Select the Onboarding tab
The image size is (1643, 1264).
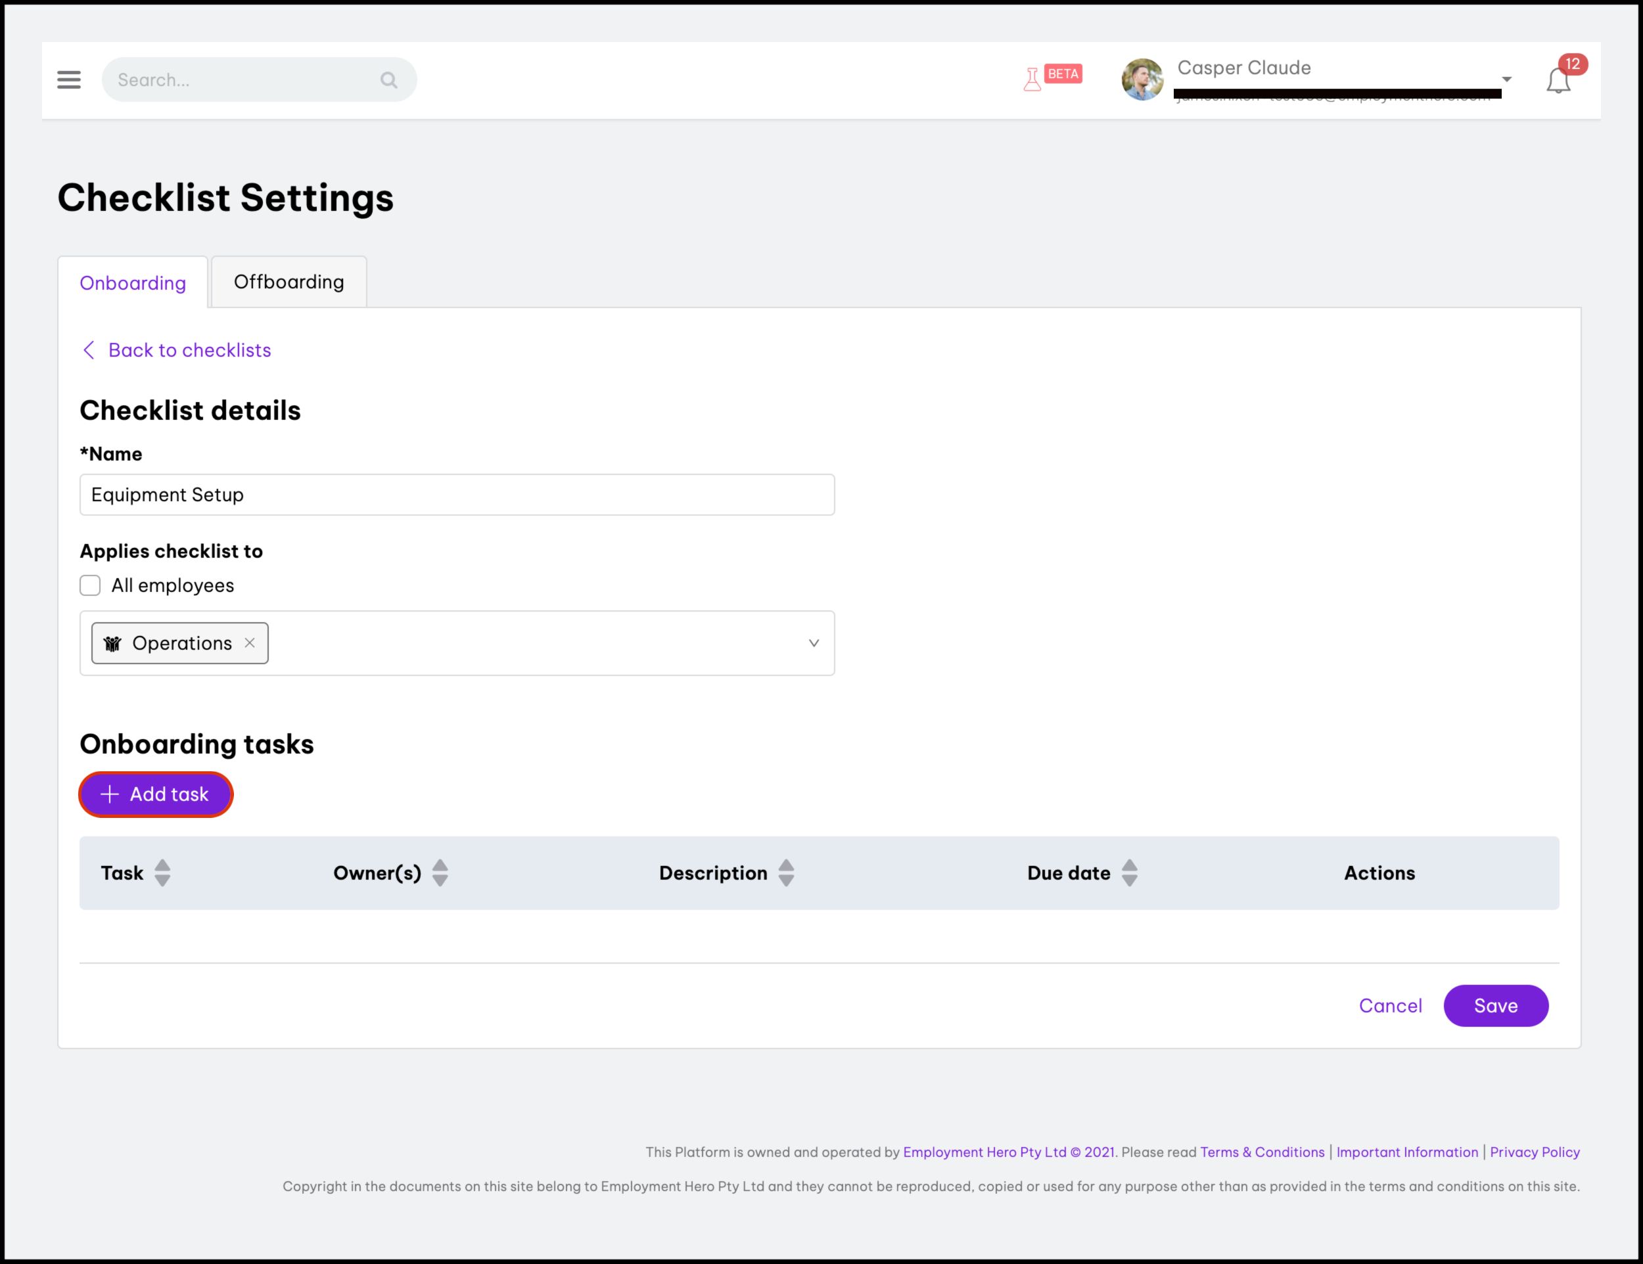[133, 283]
